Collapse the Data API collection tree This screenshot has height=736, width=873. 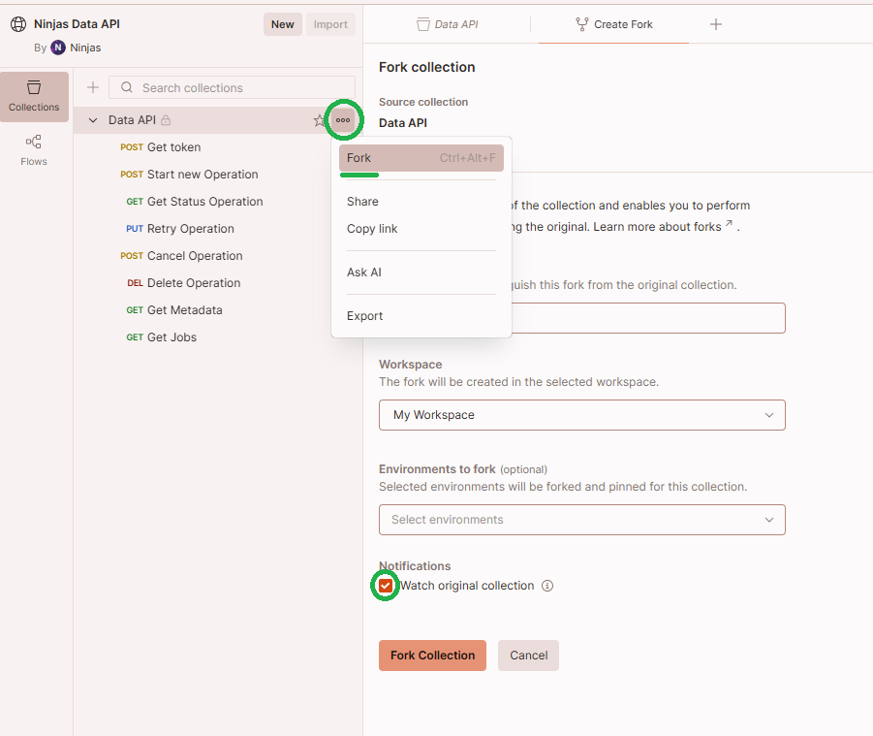tap(92, 119)
